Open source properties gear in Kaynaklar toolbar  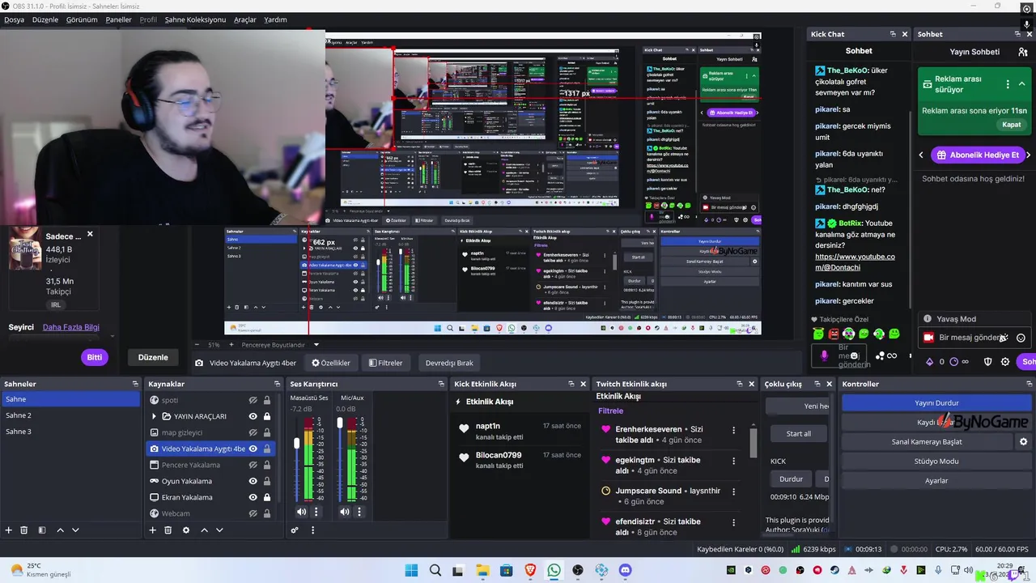coord(186,530)
